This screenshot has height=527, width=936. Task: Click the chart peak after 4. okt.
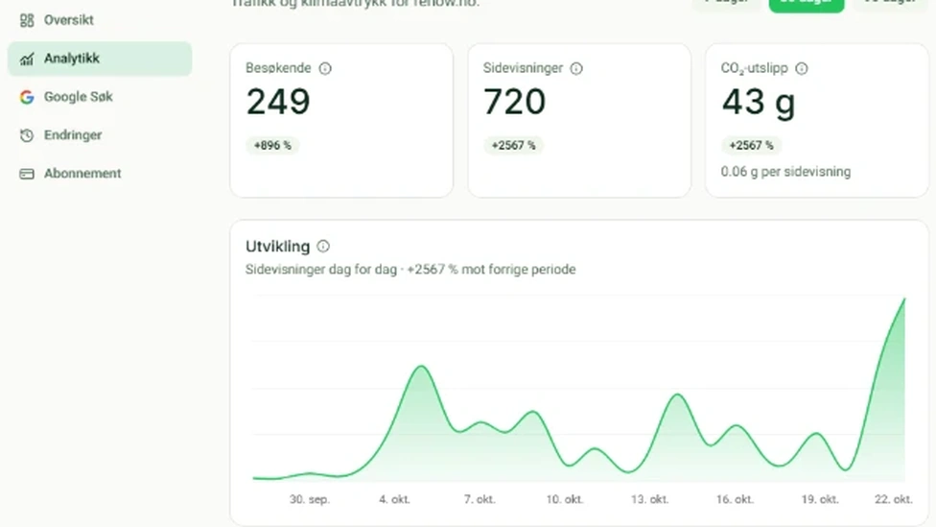(x=421, y=367)
